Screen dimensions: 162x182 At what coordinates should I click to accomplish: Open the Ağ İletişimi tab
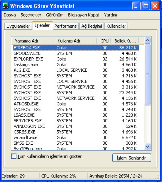click(x=92, y=26)
